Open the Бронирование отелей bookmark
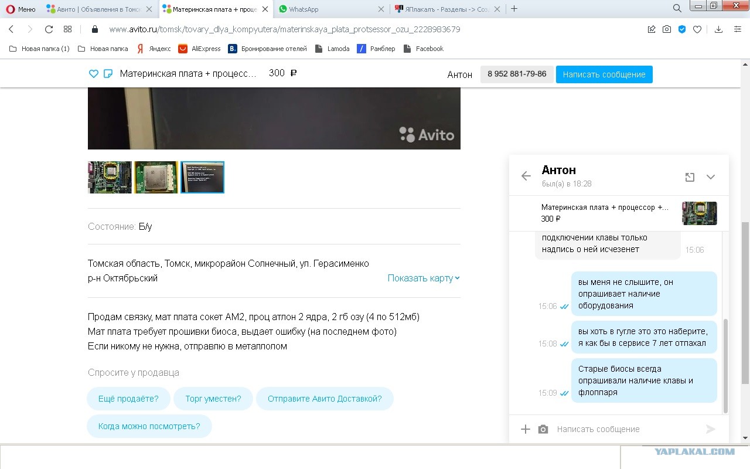The width and height of the screenshot is (750, 469). pyautogui.click(x=267, y=49)
